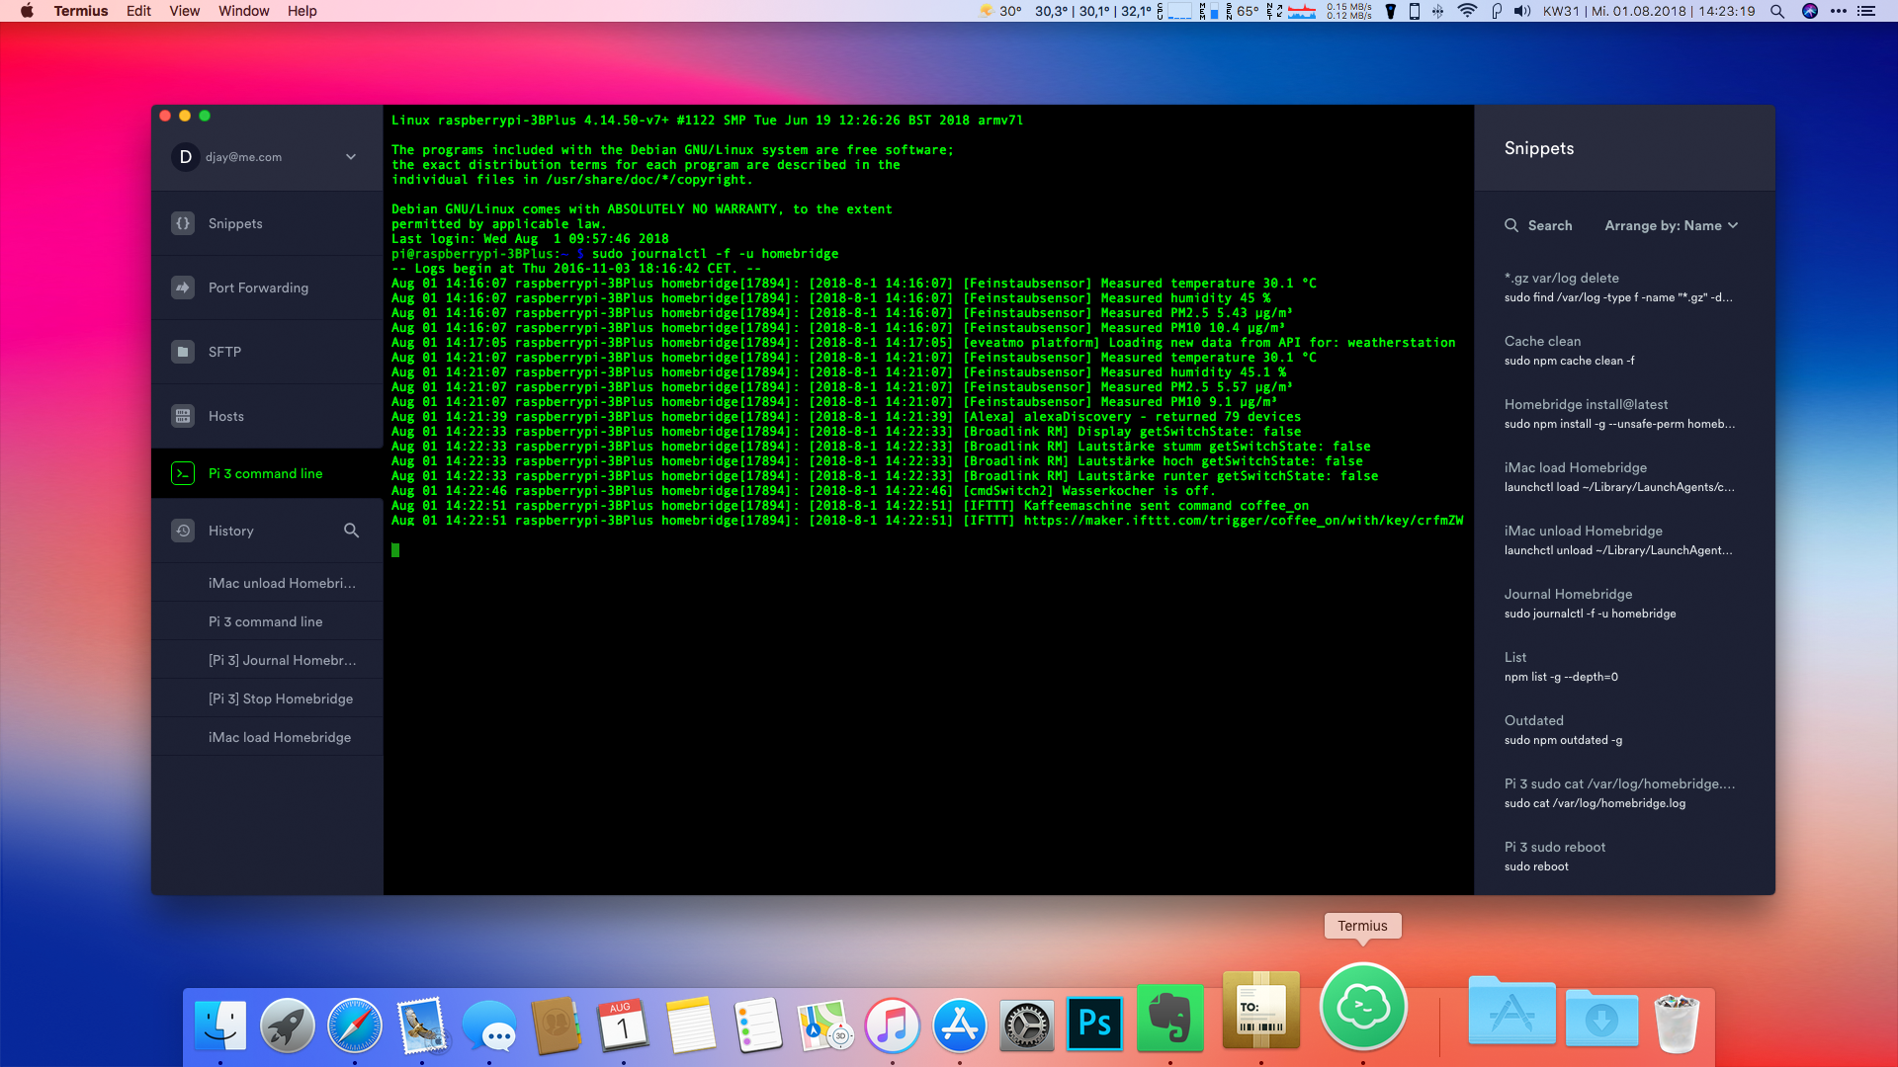Screen dimensions: 1898x1067
Task: Open 'iMac load Homebridge' history entry
Action: [279, 737]
